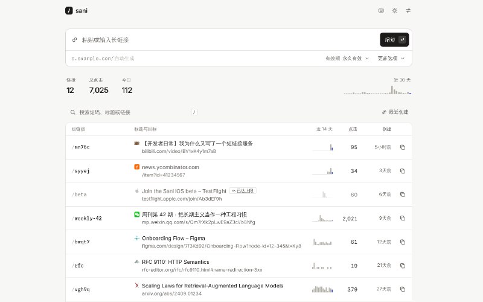Click the sani brand name
Image resolution: width=483 pixels, height=302 pixels.
coord(82,10)
